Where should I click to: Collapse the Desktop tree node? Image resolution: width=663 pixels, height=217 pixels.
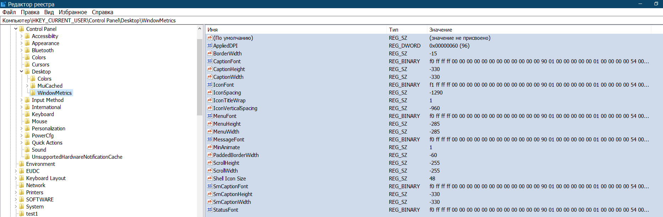point(21,72)
